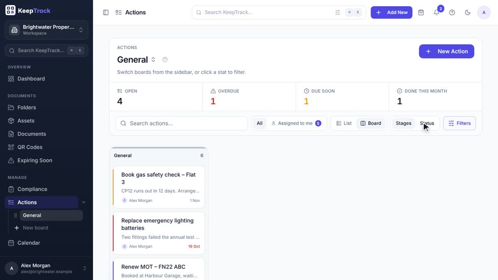Open the Calendar page
The height and width of the screenshot is (280, 498).
(46, 243)
